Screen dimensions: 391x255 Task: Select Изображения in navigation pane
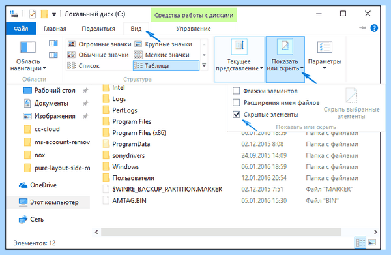[50, 116]
